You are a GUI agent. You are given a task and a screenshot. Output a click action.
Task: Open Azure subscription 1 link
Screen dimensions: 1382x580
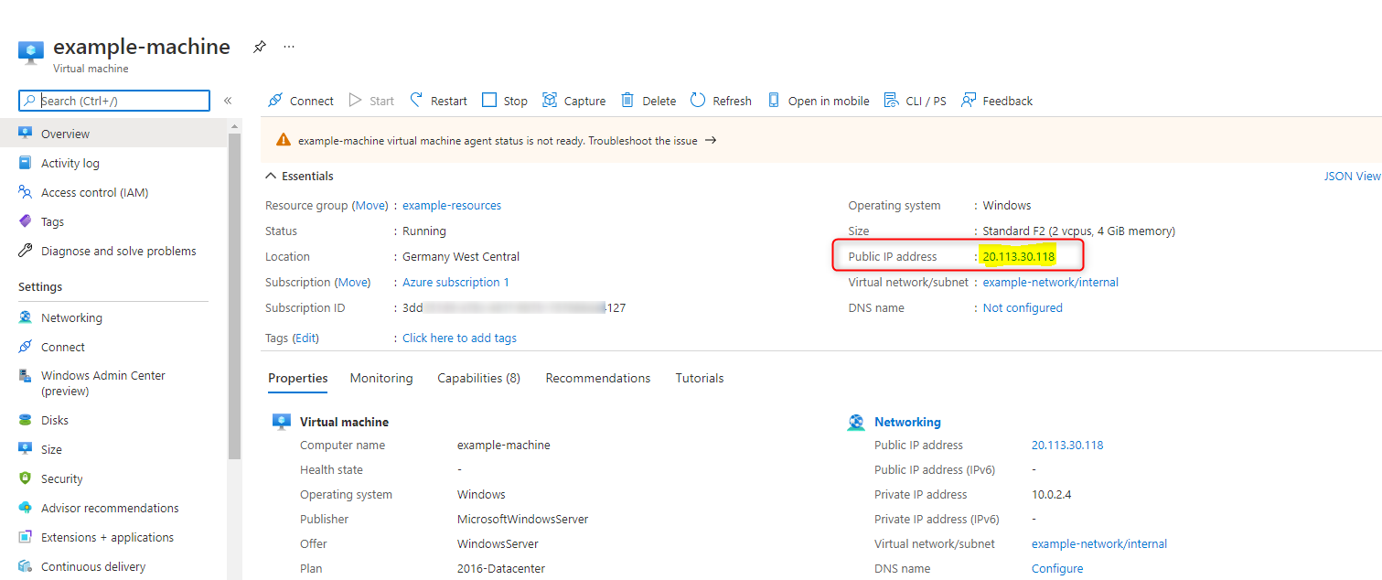tap(455, 282)
